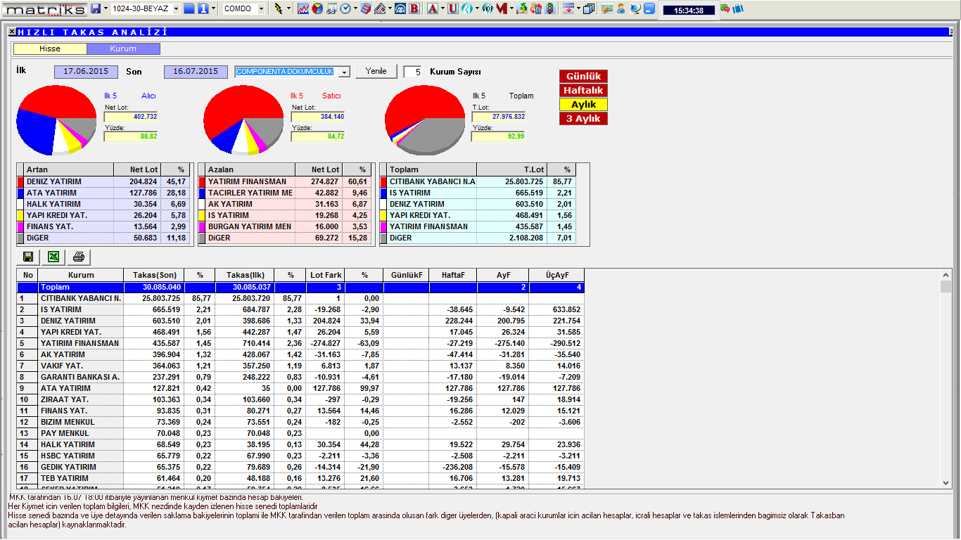Open the COMDO symbol dropdown
Viewport: 961px width, 540px height.
262,9
